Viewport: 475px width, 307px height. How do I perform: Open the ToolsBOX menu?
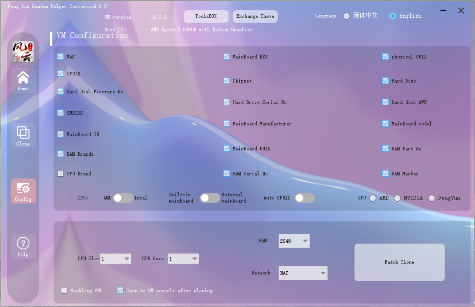(x=206, y=16)
